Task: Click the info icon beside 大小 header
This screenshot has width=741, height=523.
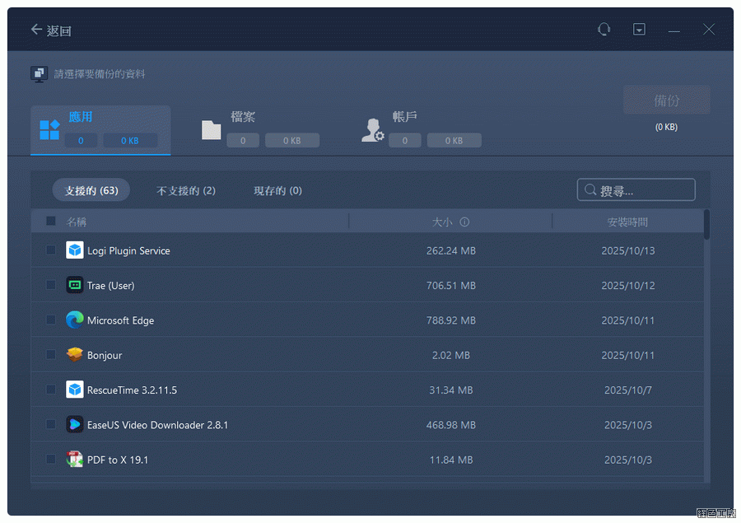Action: click(x=464, y=222)
